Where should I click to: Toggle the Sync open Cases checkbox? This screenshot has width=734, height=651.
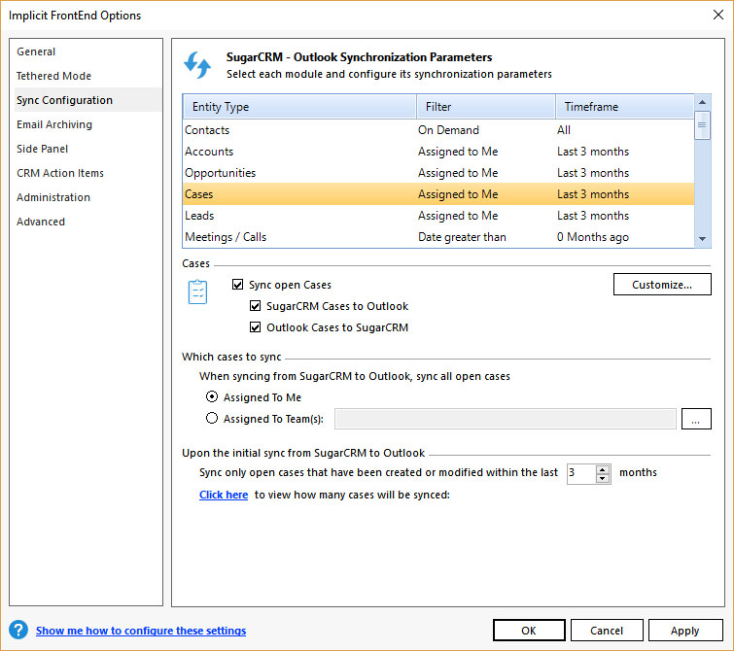tap(238, 285)
